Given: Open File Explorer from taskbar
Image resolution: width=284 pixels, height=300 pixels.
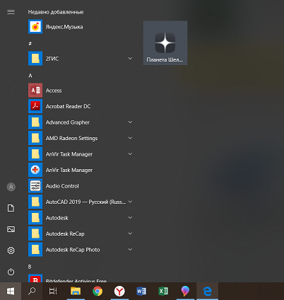Looking at the screenshot, I should coord(76,292).
